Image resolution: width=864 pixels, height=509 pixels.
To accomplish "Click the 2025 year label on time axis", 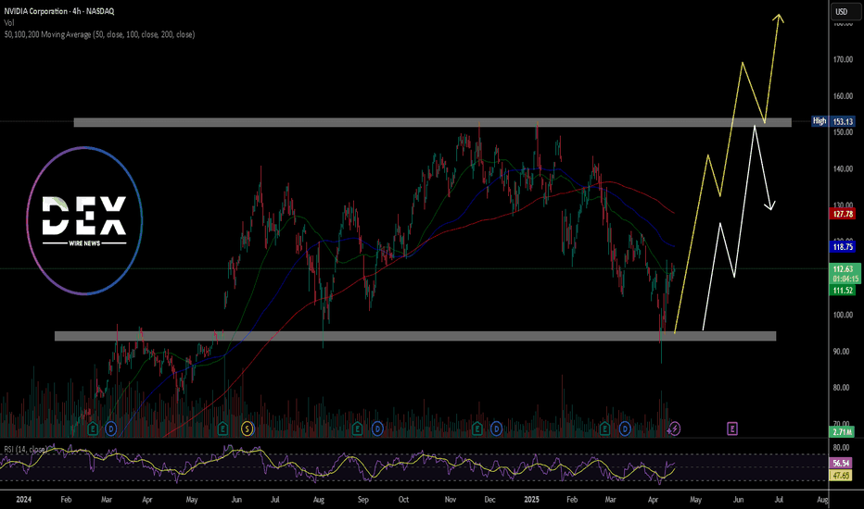I will tap(532, 500).
